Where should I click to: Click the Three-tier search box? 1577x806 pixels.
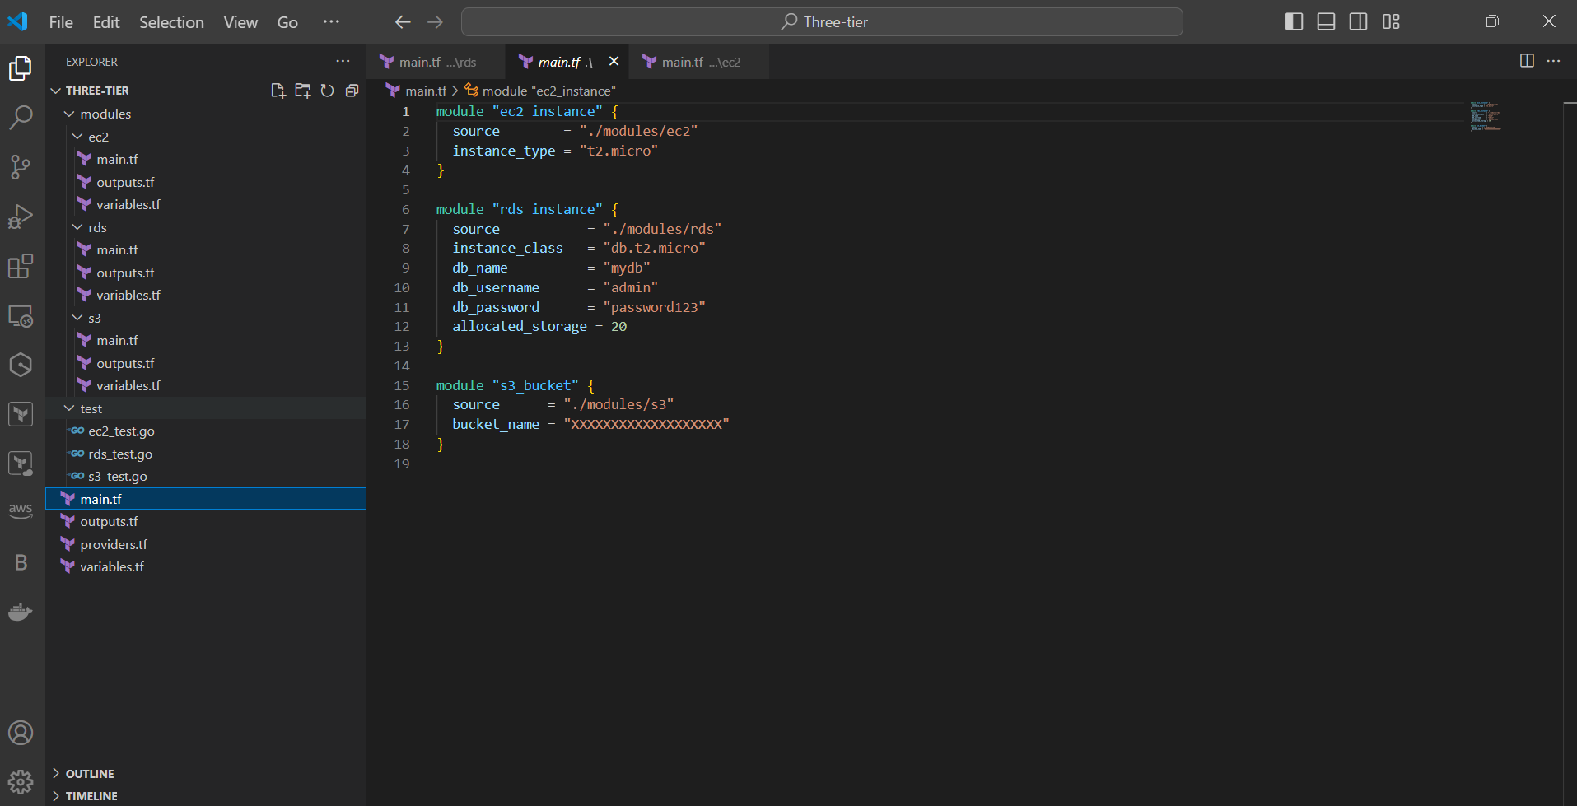(822, 22)
